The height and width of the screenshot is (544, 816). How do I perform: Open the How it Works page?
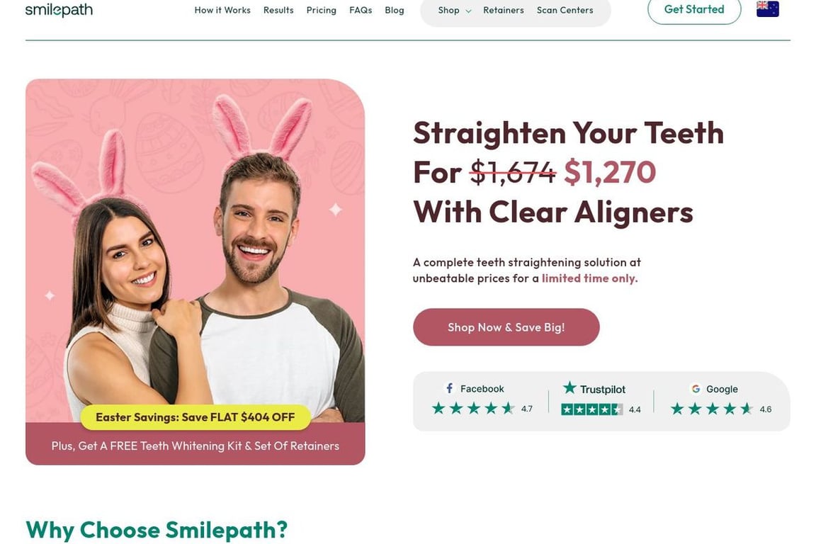click(x=222, y=10)
